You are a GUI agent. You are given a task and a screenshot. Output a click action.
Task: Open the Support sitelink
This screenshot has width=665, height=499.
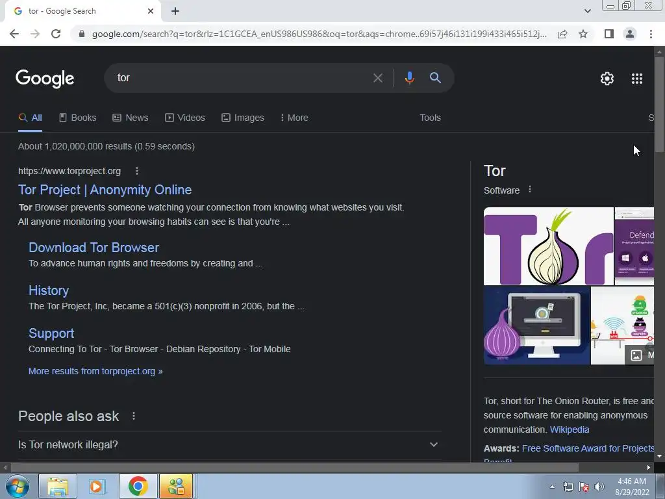click(51, 333)
